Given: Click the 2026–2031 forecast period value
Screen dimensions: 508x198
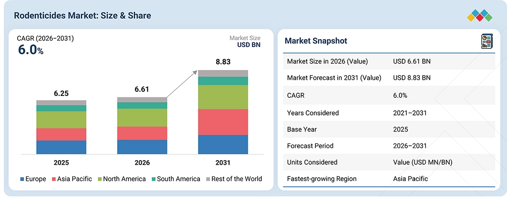Looking at the screenshot, I should (410, 146).
